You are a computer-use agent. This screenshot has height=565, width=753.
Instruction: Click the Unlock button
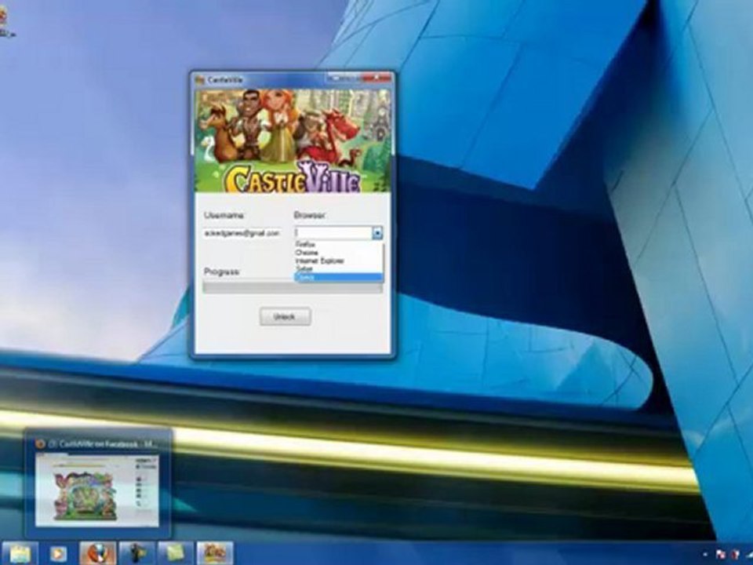[x=286, y=316]
